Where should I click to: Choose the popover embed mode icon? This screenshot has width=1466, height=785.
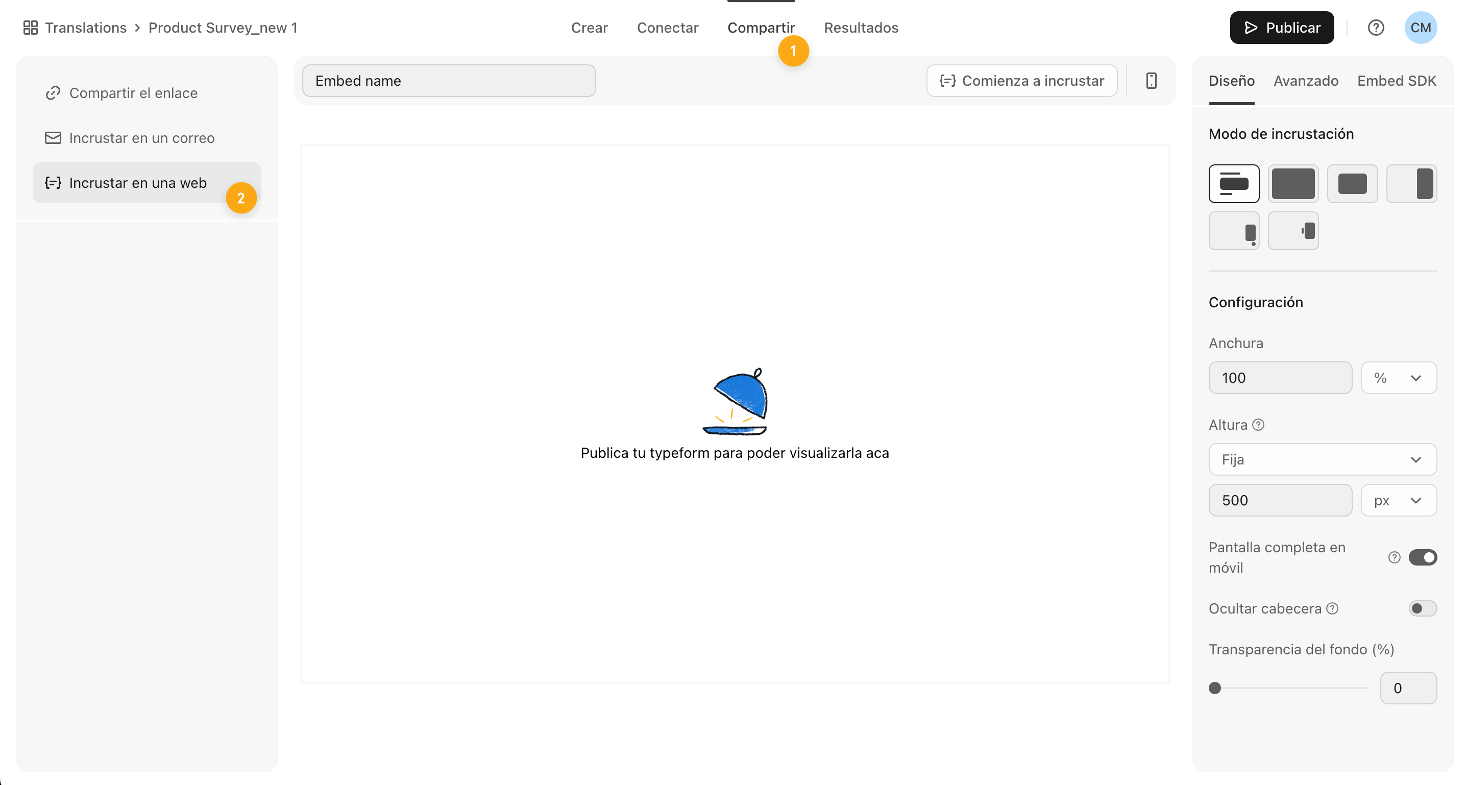[1234, 231]
